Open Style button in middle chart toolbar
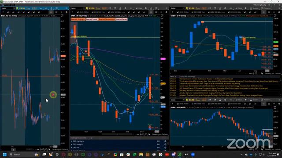Image resolution: width=282 pixels, height=158 pixels. pos(139,8)
